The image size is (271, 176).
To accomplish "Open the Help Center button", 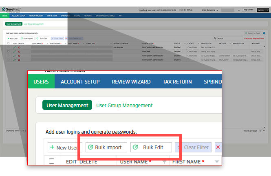I will (248, 10).
